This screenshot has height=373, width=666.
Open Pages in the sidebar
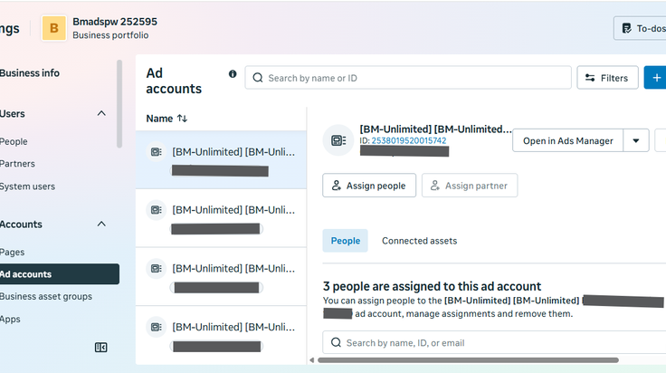[13, 252]
